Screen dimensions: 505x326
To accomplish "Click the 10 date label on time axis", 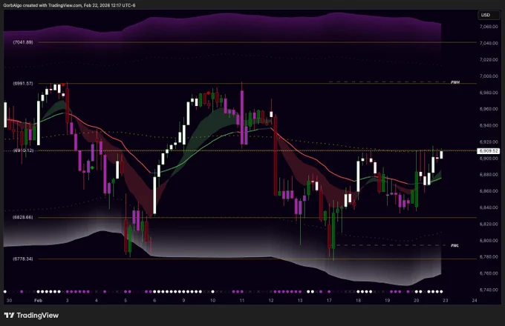I will tap(212, 301).
